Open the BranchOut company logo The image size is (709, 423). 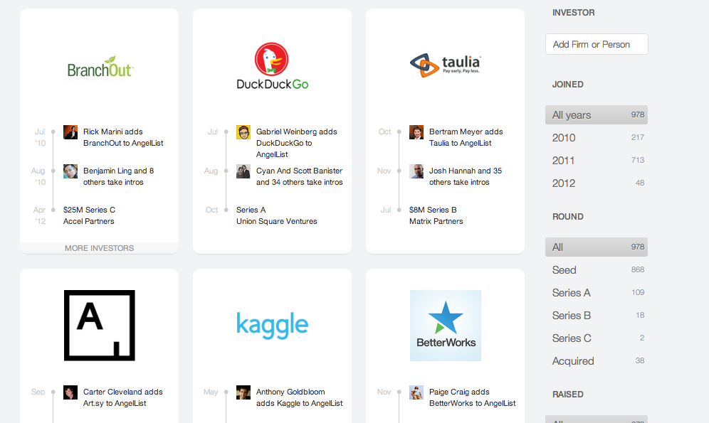[x=100, y=67]
